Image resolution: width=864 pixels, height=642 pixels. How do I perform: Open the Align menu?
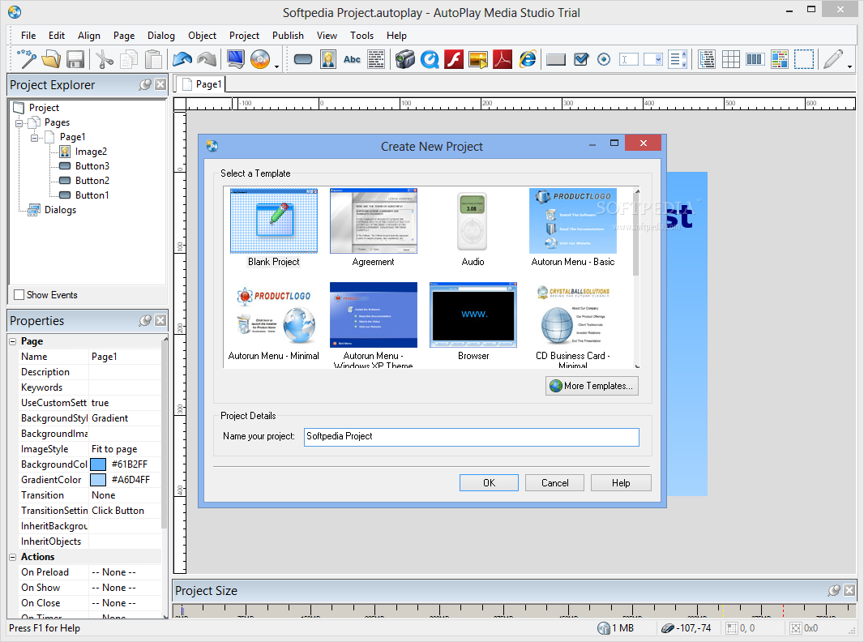coord(88,36)
